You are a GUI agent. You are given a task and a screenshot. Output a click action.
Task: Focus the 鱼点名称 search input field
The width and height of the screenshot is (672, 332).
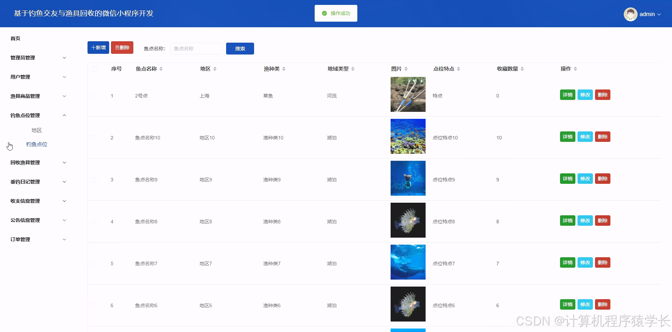click(x=196, y=49)
